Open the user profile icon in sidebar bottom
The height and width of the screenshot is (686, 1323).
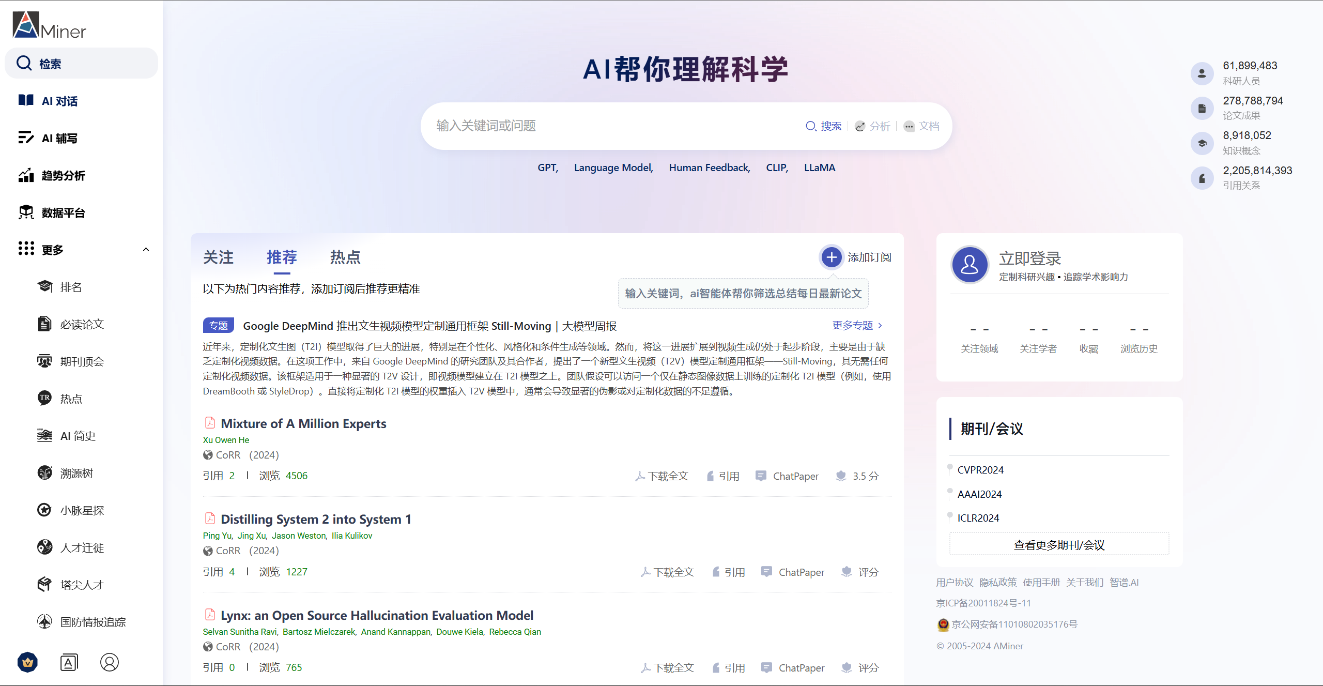coord(110,662)
